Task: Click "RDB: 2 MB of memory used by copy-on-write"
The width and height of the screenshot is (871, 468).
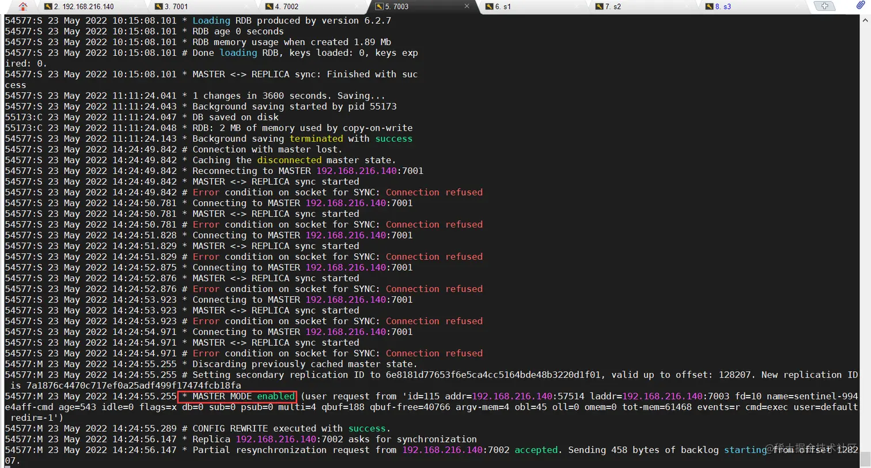Action: (x=302, y=128)
